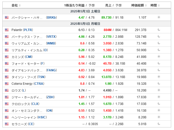Click moon icon in セラニーズ row

(x=159, y=124)
